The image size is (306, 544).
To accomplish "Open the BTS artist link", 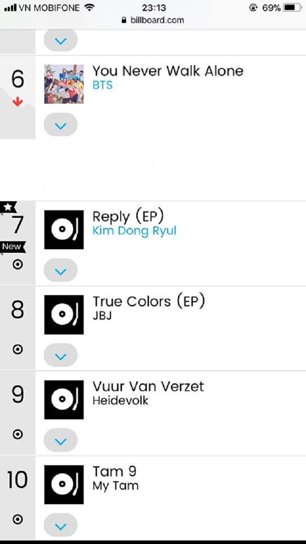I will click(x=103, y=85).
